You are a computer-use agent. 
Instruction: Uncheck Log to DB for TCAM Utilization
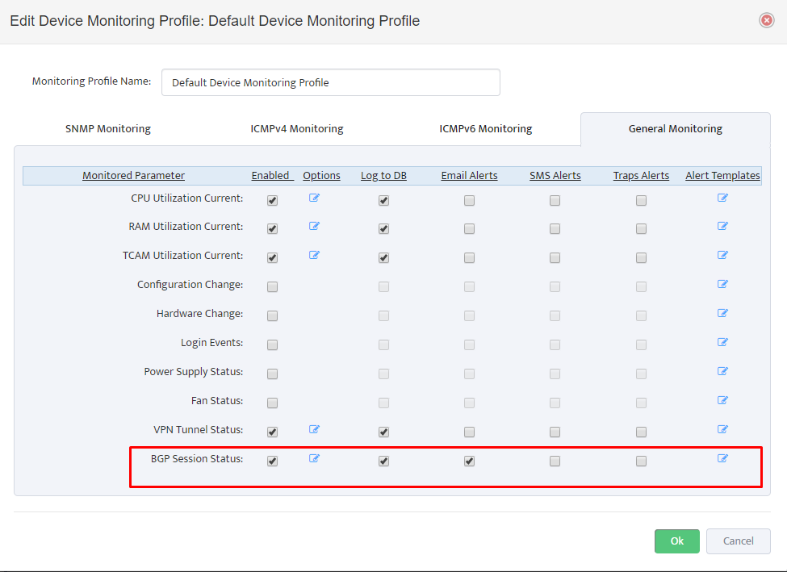pyautogui.click(x=384, y=258)
